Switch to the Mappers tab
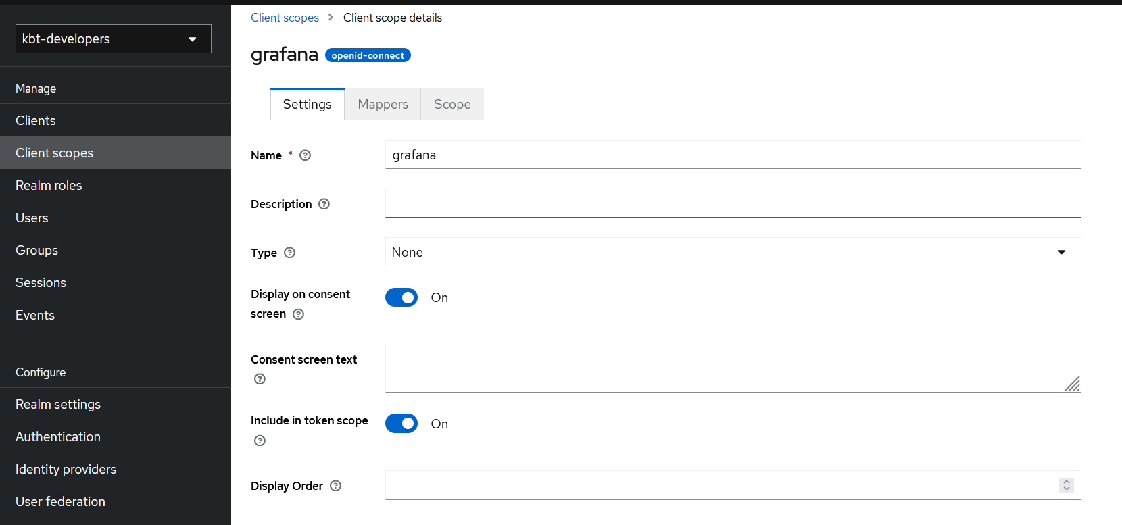Screen dimensions: 1122x525 [383, 104]
